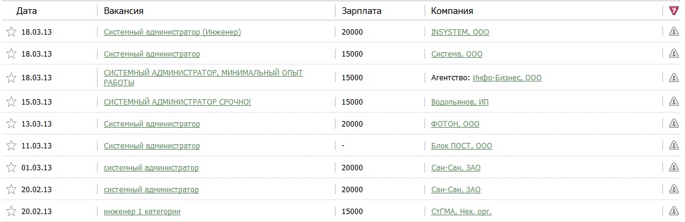Report the INSYSTEM, ООО vacancy warning icon
Image resolution: width=685 pixels, height=222 pixels.
tap(673, 32)
